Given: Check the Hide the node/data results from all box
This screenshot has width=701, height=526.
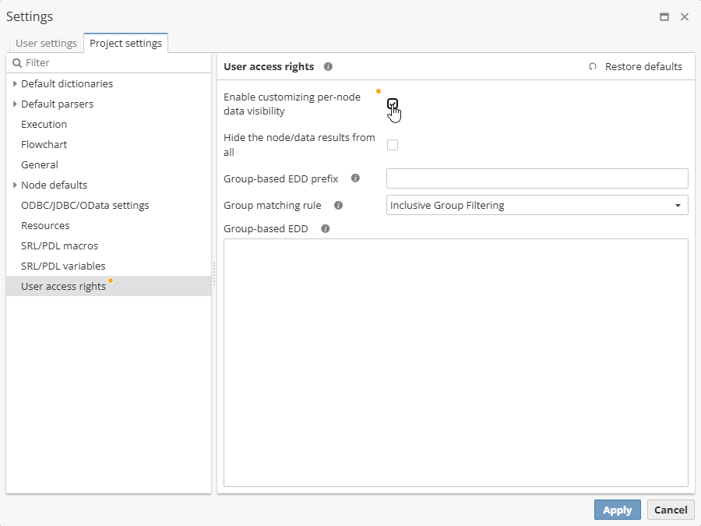Looking at the screenshot, I should click(x=393, y=144).
